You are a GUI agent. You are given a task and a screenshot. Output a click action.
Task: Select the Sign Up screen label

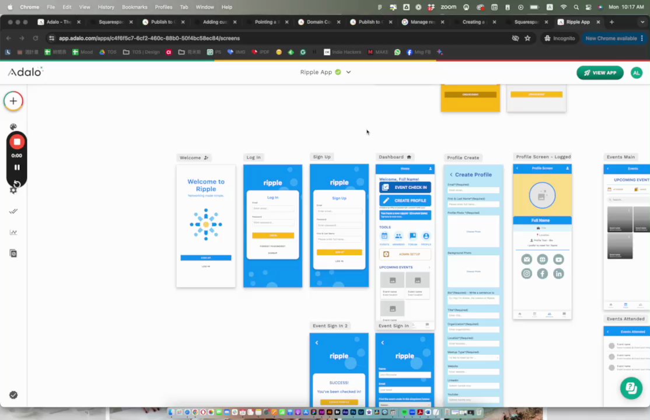321,157
